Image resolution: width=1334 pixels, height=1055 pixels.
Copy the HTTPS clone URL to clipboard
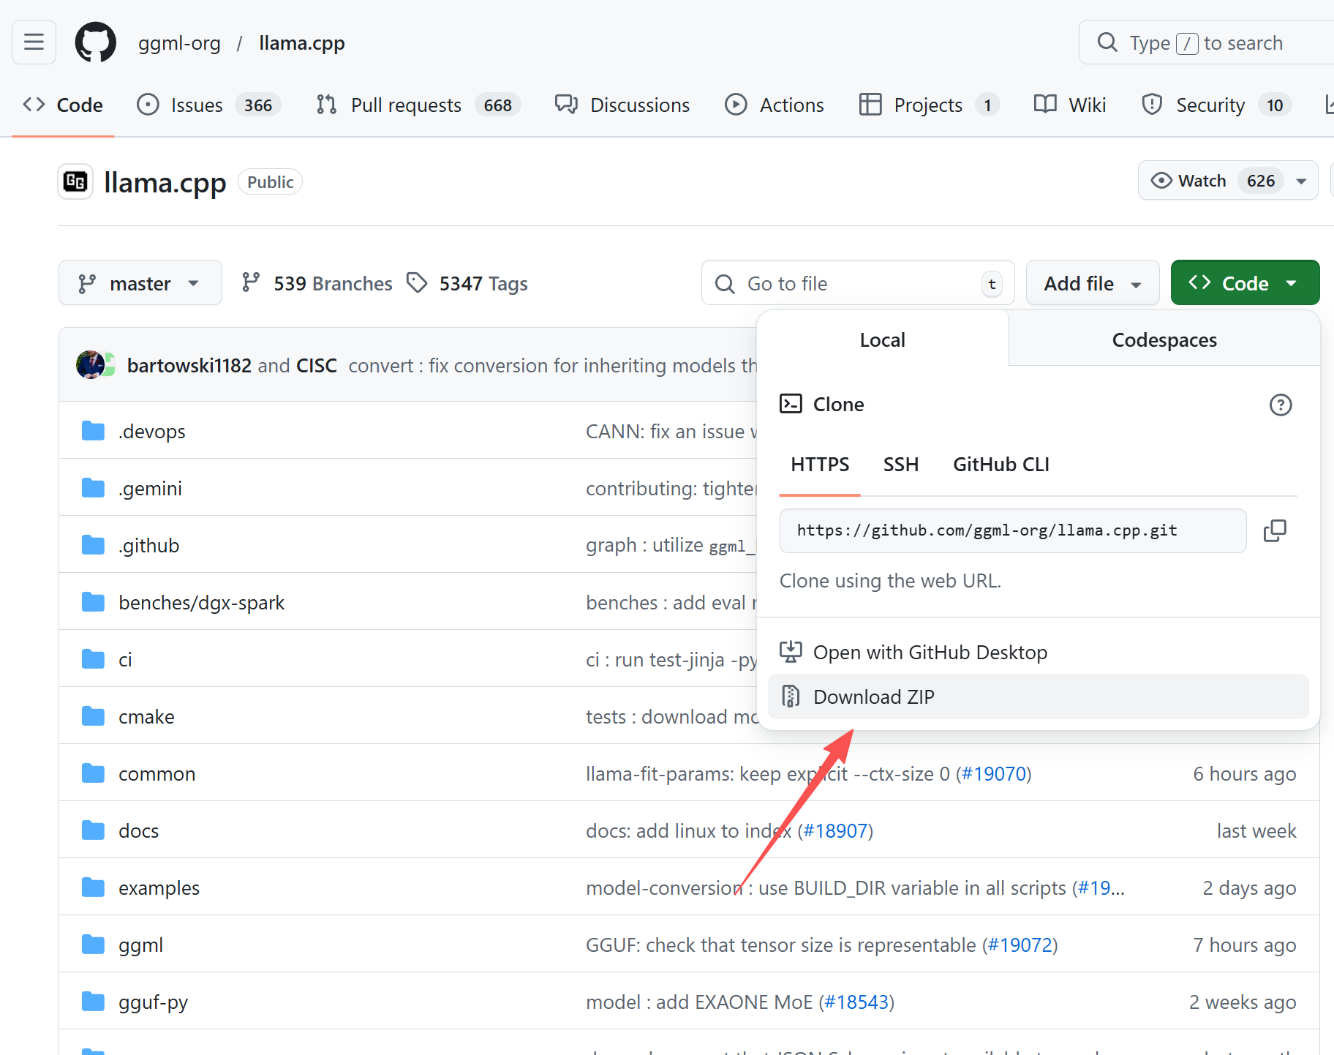[x=1275, y=530]
